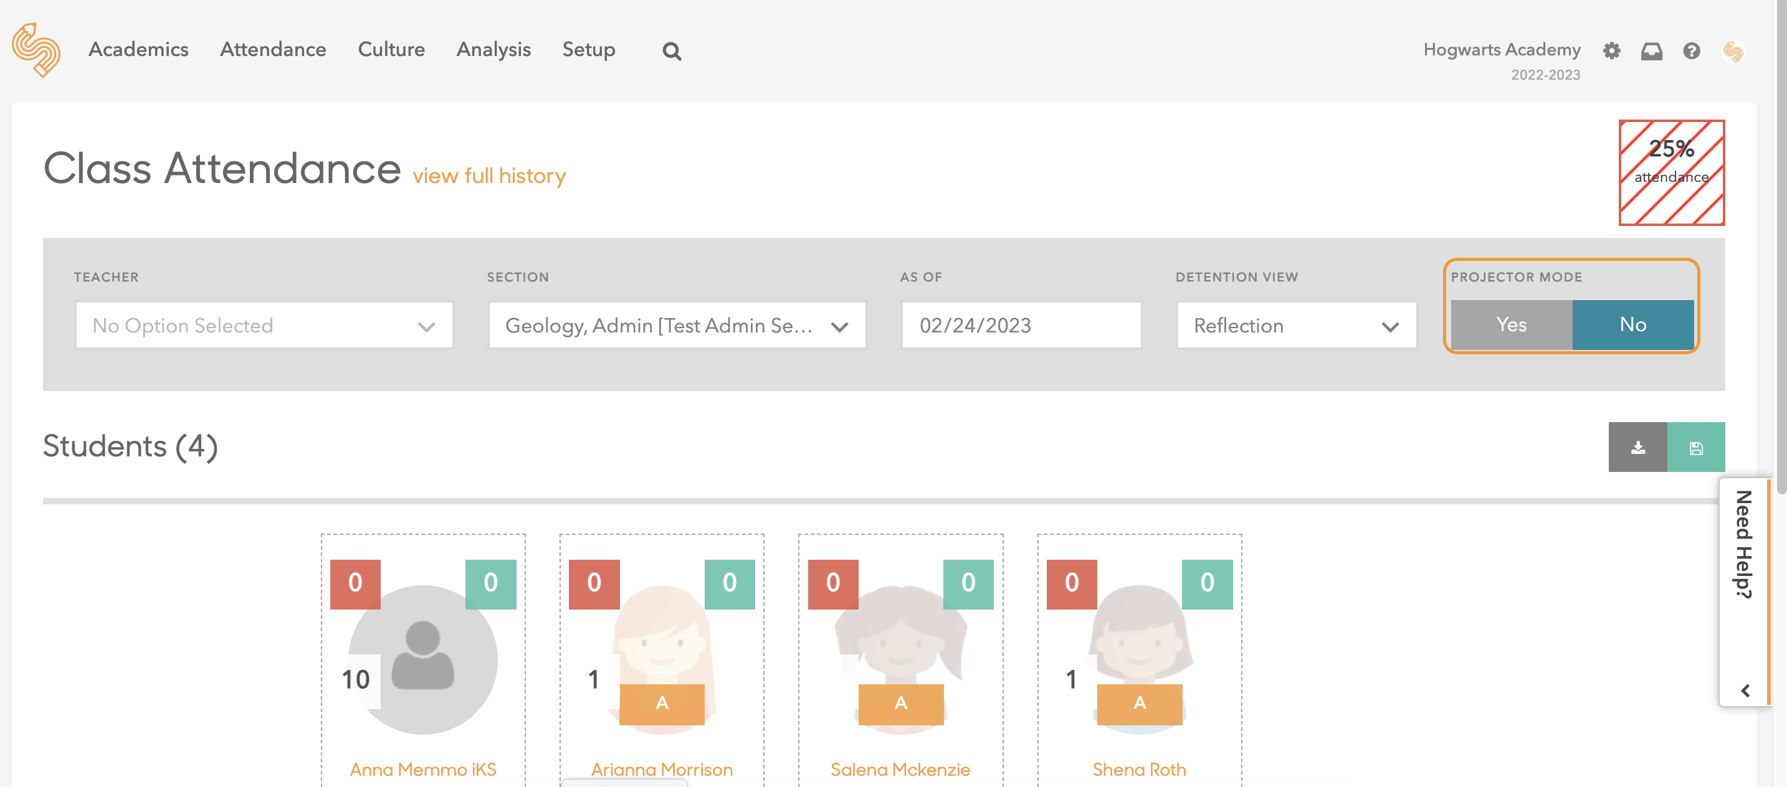
Task: Toggle Projector Mode to No
Action: click(x=1631, y=324)
